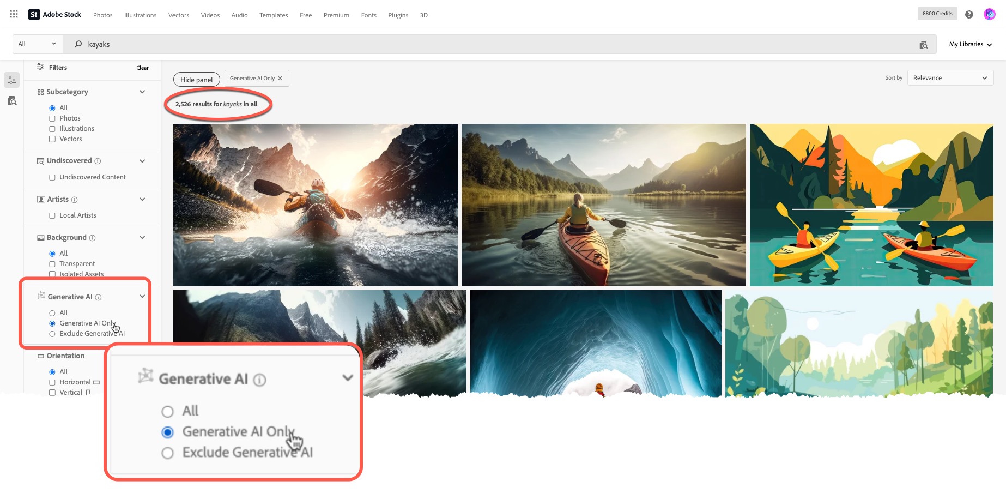Collapse the Subcategory filter section
This screenshot has height=493, width=1006.
[142, 92]
